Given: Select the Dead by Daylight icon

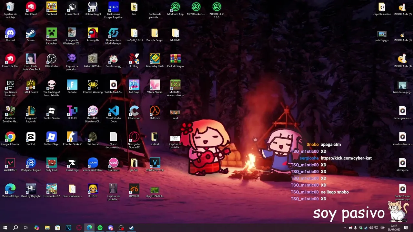Looking at the screenshot, I should coord(31,191).
